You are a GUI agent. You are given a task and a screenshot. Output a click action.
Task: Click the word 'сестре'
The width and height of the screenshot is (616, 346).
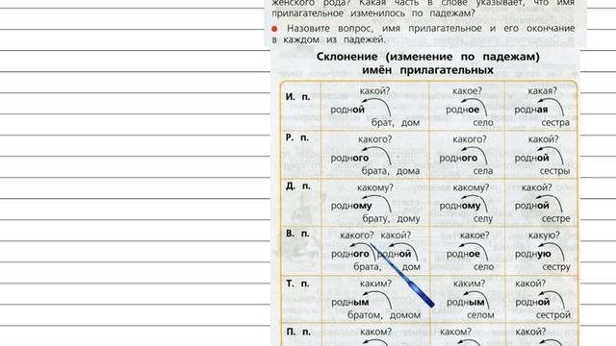click(555, 218)
